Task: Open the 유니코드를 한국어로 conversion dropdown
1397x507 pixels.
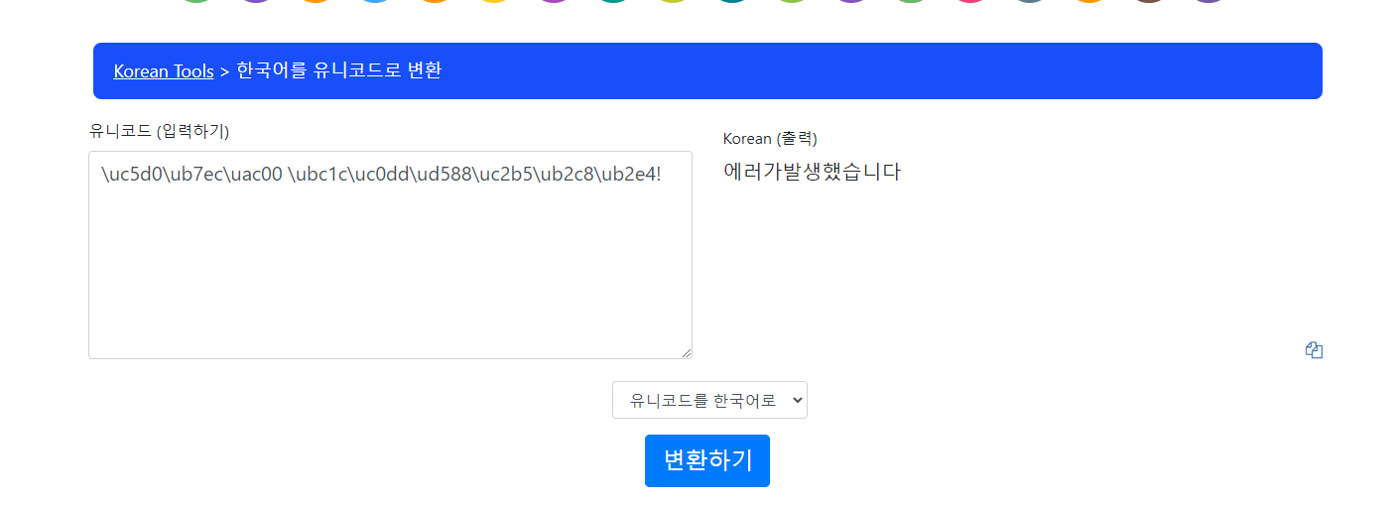Action: point(709,400)
